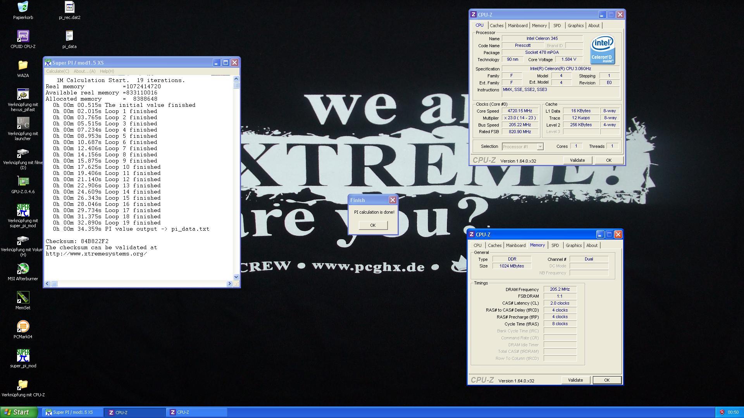Close the Finish dialog with X
Viewport: 744px width, 418px height.
(393, 200)
